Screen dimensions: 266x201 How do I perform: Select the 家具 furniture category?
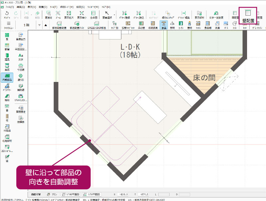click(x=164, y=25)
